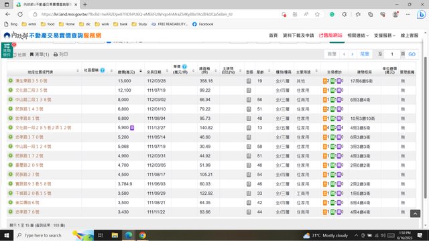Open the green search conditions panel button

[7, 50]
